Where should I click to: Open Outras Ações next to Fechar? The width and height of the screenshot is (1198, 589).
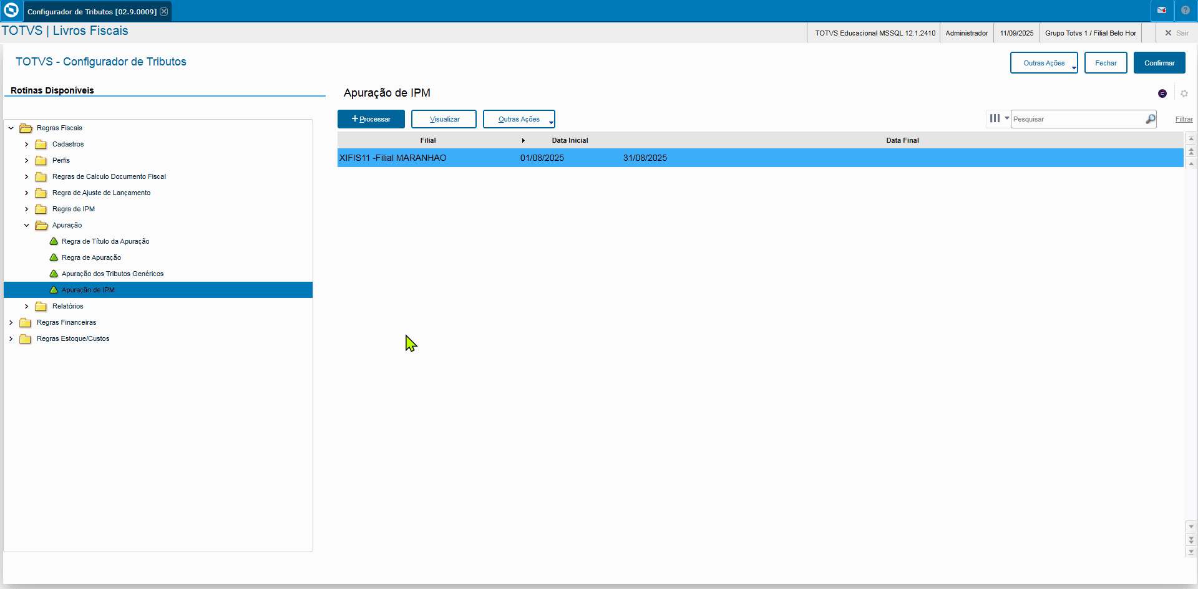pyautogui.click(x=1044, y=63)
